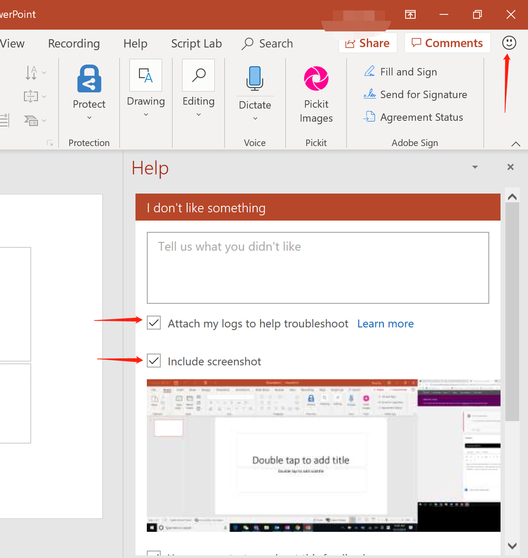Expand text direction dropdown arrow
528x558 pixels.
pyautogui.click(x=44, y=73)
